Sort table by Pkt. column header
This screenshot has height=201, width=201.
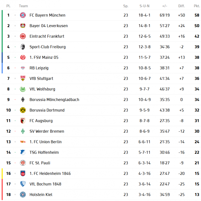(x=197, y=6)
